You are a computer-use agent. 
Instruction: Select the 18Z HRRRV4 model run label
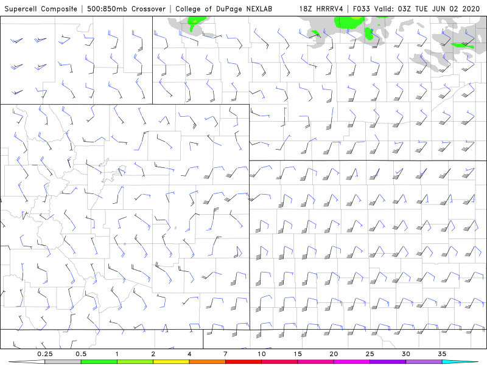pyautogui.click(x=321, y=9)
